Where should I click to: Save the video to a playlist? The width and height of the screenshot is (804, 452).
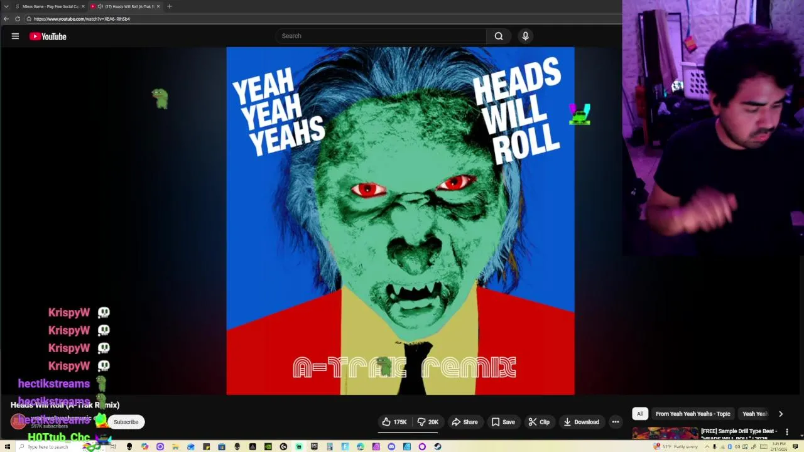[x=503, y=422]
